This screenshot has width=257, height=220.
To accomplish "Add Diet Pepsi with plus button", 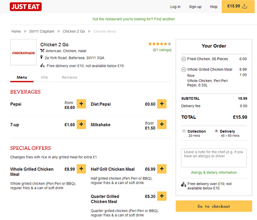I will [x=162, y=104].
